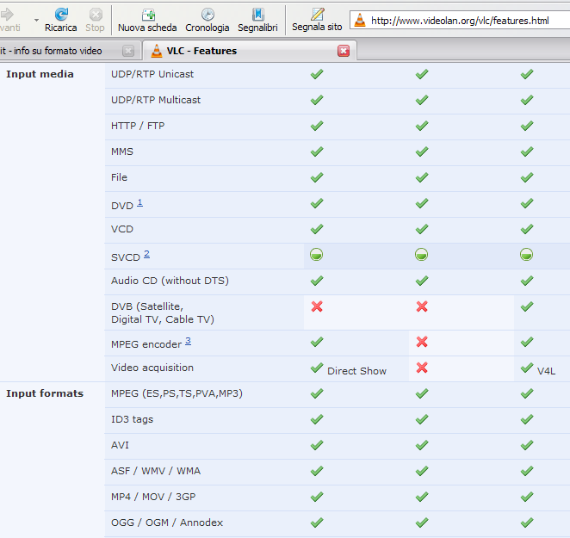Viewport: 570px width, 538px height.
Task: Open the Segnalibri bookmarks
Action: tap(257, 19)
